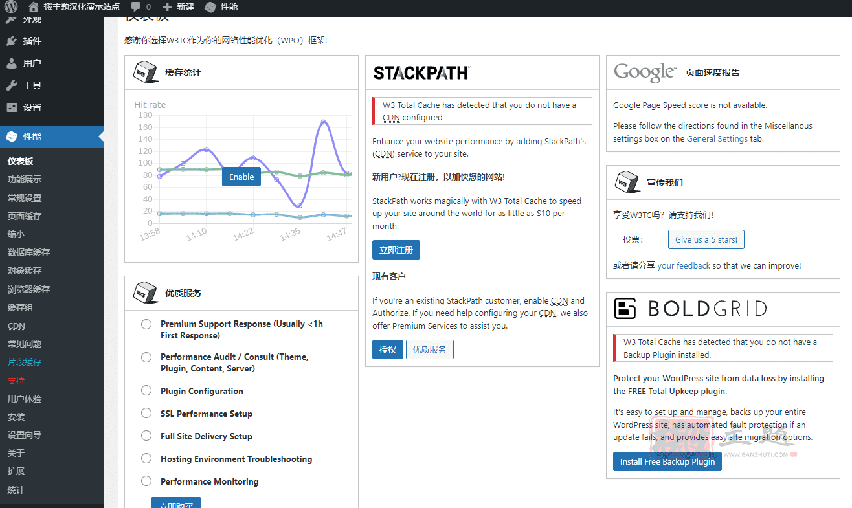852x508 pixels.
Task: Click the 页面速度报告 heading
Action: point(713,72)
